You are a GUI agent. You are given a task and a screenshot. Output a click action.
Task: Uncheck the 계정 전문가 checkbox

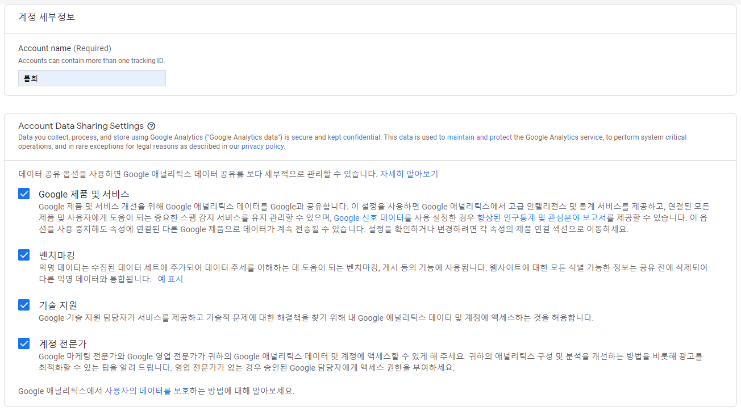24,343
